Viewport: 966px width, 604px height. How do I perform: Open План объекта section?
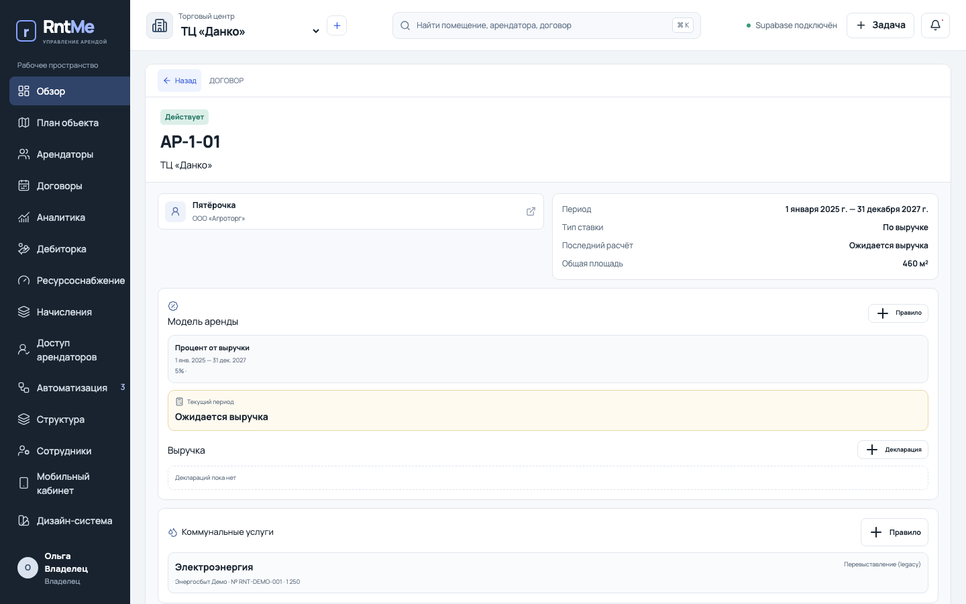click(x=70, y=123)
